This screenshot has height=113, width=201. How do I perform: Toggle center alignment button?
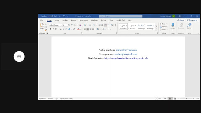click(88, 29)
